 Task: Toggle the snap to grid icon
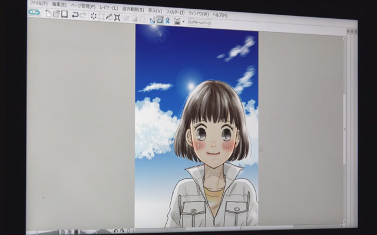(x=167, y=21)
